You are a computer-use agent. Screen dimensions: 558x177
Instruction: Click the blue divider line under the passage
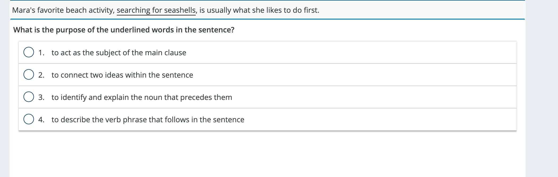tap(266, 19)
